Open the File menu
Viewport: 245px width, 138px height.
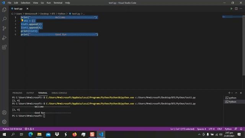pos(9,3)
